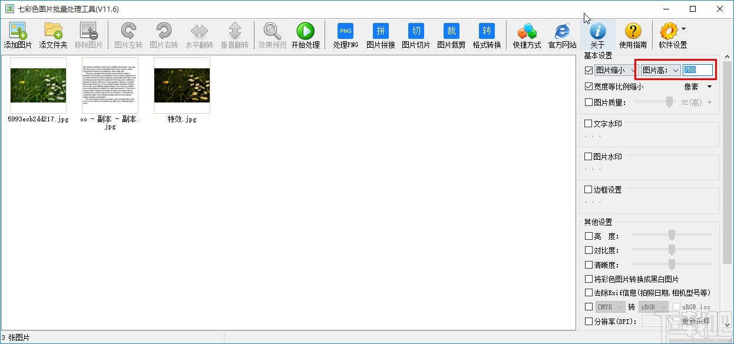
Task: Enable the CMYK conversion checkbox
Action: [x=589, y=307]
